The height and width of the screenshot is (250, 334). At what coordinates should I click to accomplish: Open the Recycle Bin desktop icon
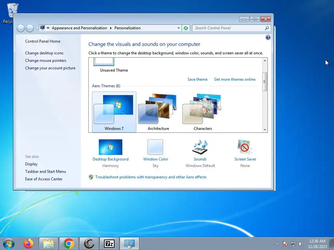[12, 10]
